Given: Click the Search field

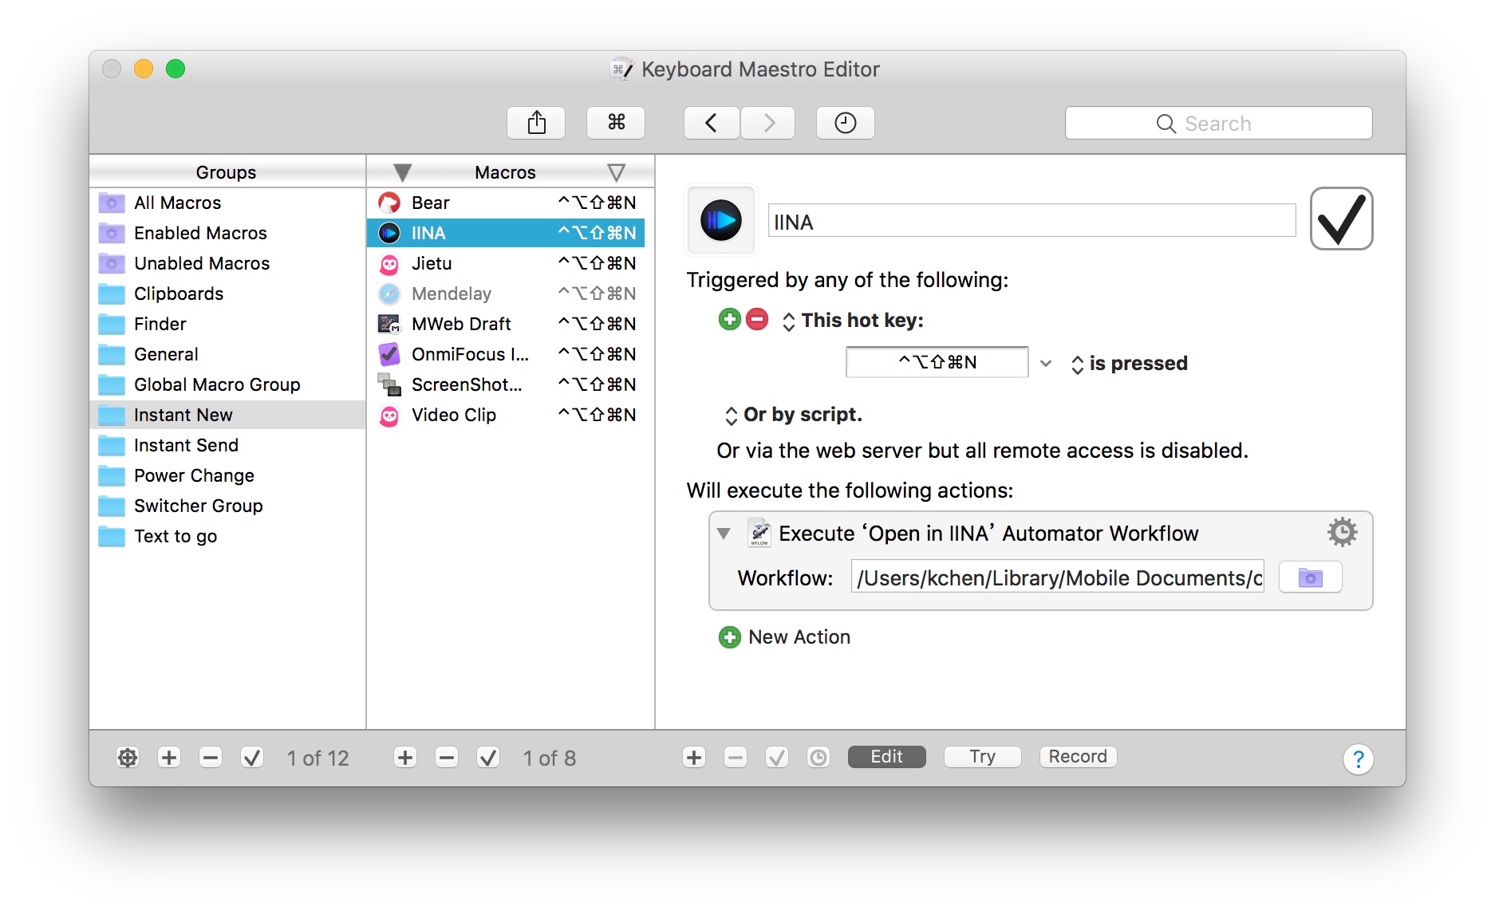Looking at the screenshot, I should 1218,123.
